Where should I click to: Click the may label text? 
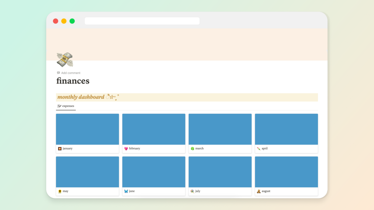[x=65, y=191]
